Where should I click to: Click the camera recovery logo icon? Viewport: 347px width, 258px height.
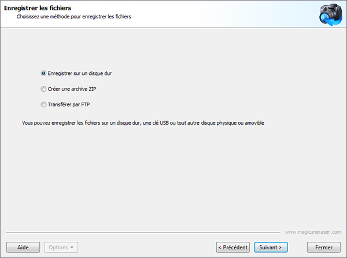pyautogui.click(x=331, y=14)
